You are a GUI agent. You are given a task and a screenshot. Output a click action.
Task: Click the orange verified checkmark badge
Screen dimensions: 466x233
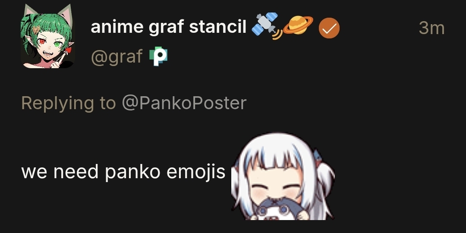(329, 28)
